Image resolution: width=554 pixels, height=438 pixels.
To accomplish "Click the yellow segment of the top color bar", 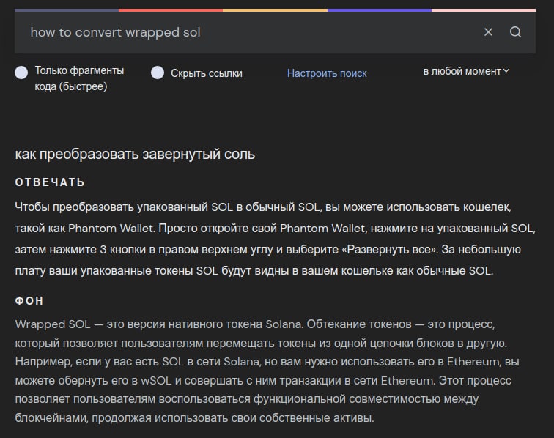I will click(x=275, y=10).
